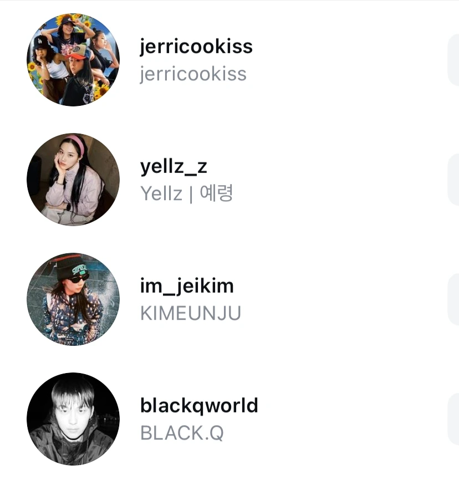Tap the action button beside yellz_z

coord(453,180)
